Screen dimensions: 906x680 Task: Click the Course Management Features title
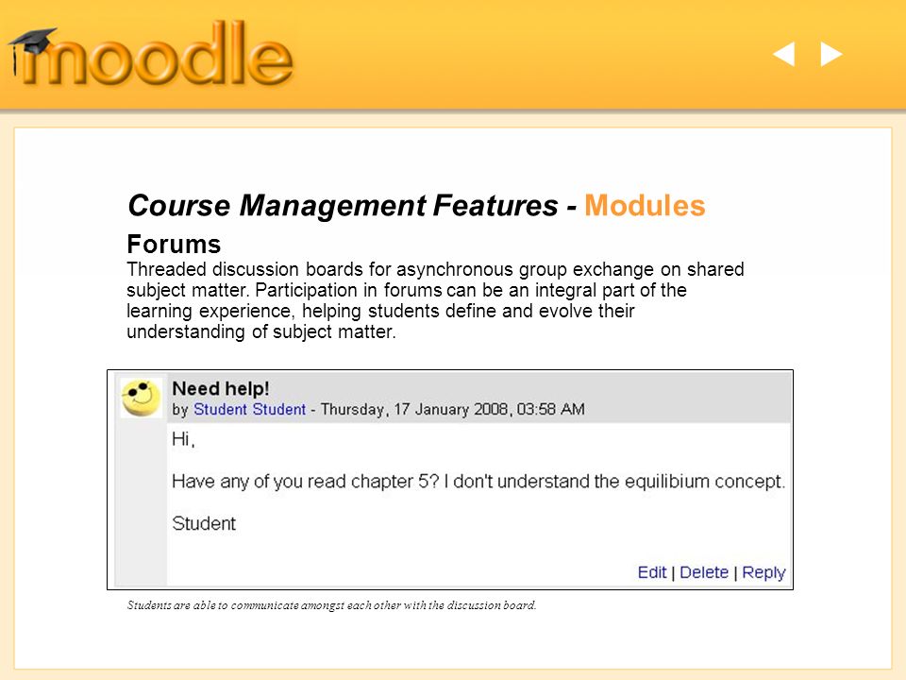click(x=344, y=205)
